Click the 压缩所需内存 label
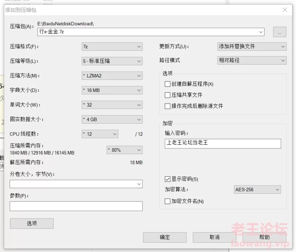The width and height of the screenshot is (296, 252). click(27, 145)
